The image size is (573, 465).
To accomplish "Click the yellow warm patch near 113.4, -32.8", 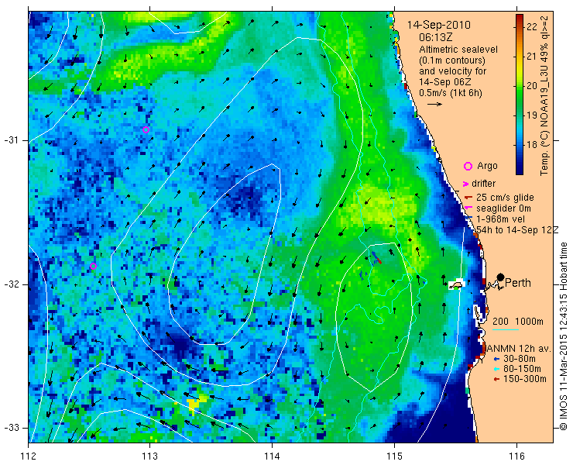I will 195,402.
